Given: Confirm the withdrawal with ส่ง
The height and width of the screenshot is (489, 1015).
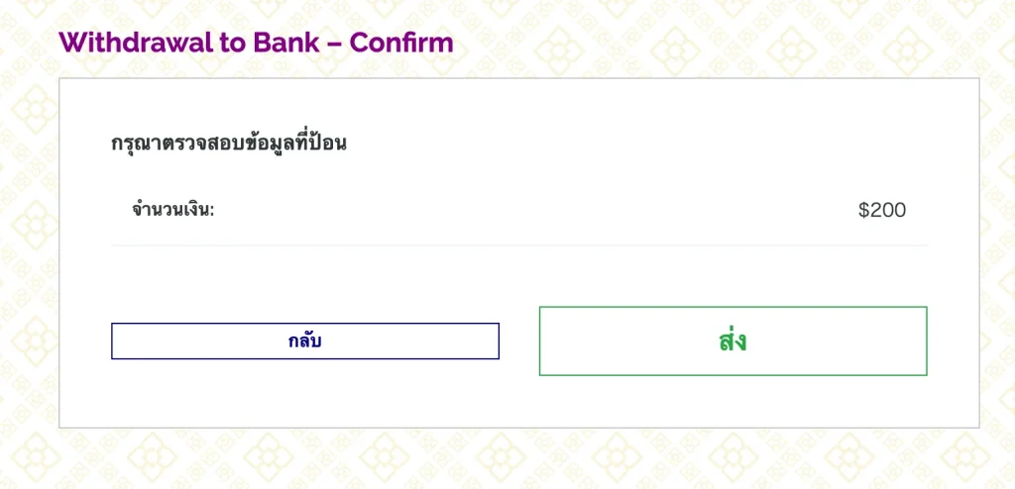Looking at the screenshot, I should point(733,342).
